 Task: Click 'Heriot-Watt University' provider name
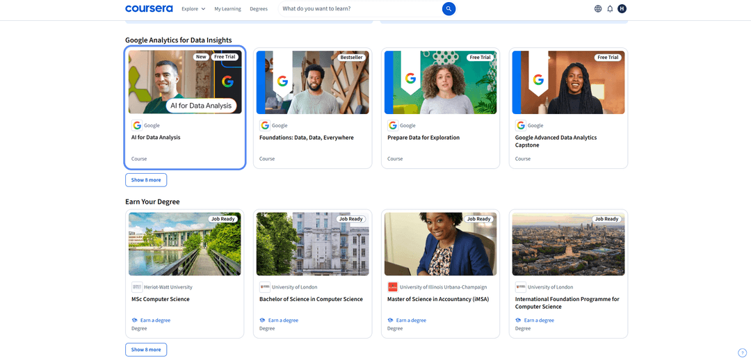pyautogui.click(x=168, y=287)
